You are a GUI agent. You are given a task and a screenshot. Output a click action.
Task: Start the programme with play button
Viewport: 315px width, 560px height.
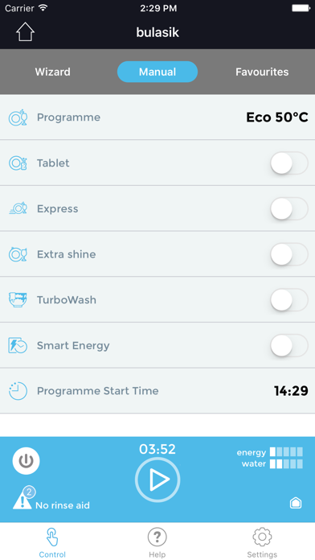coord(157,480)
